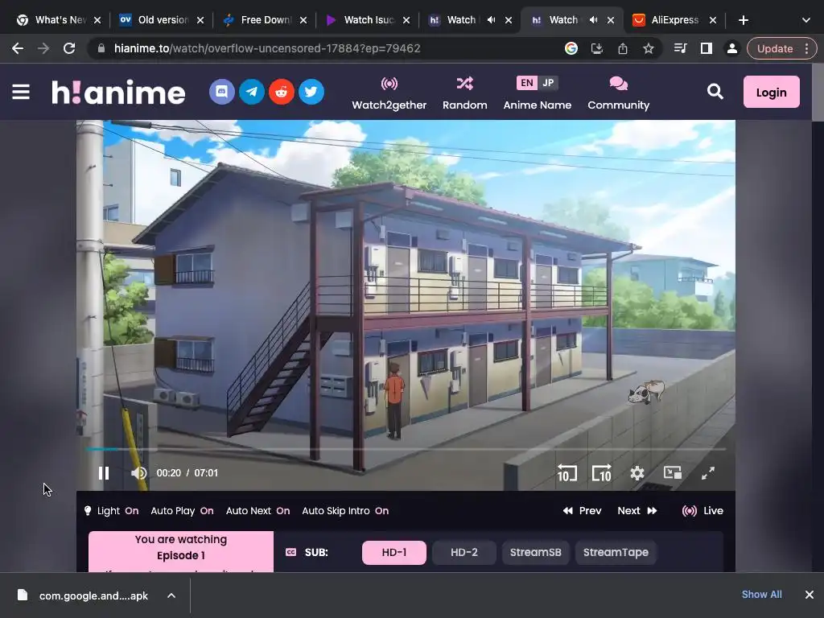
Task: Skip forward 10 seconds
Action: click(x=602, y=473)
